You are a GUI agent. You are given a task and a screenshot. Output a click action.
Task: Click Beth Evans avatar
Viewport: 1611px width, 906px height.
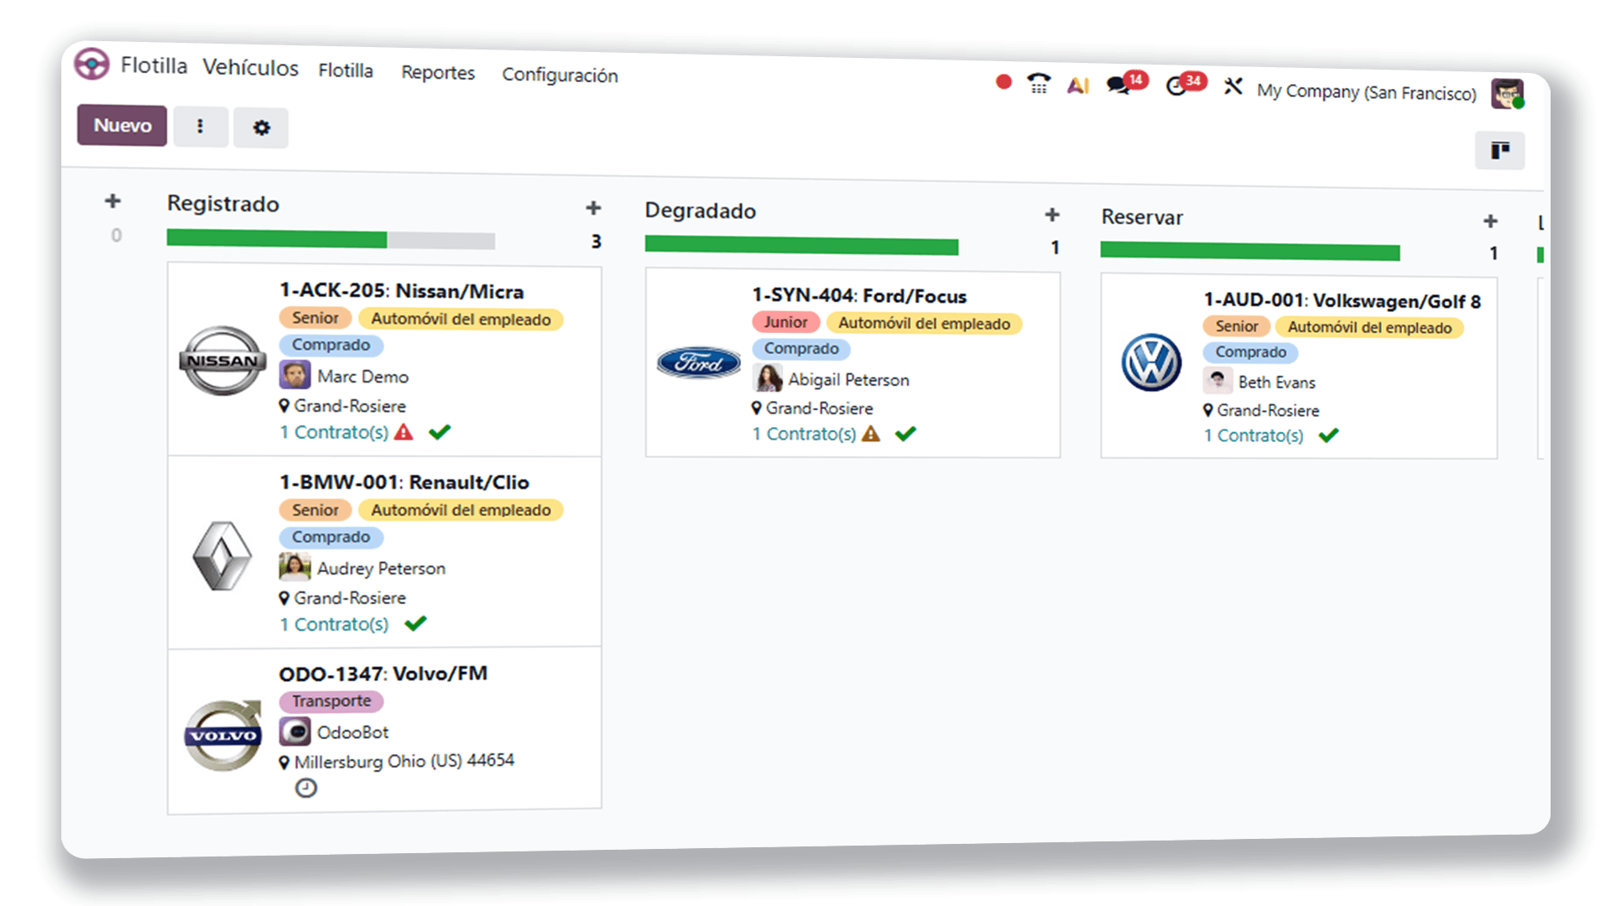click(x=1217, y=381)
